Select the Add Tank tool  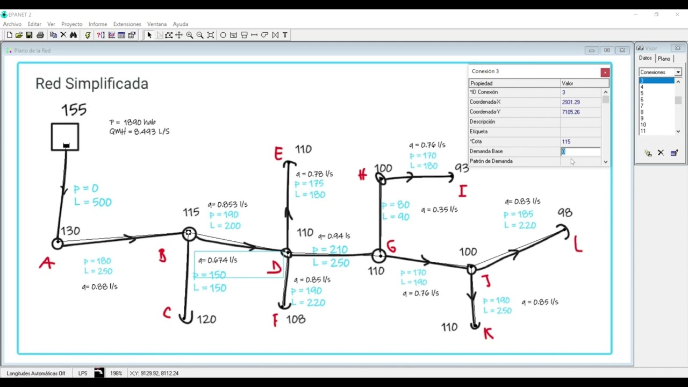point(243,35)
